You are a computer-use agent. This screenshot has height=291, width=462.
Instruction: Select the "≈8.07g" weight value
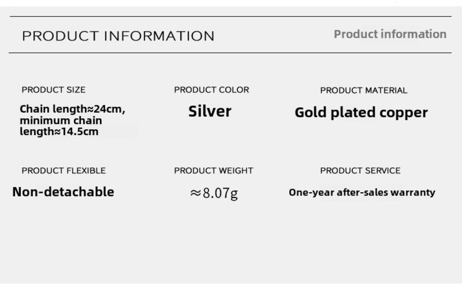coord(214,193)
